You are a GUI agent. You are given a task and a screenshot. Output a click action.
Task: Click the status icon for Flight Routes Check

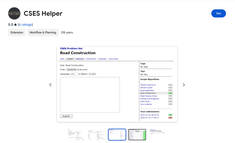coord(170,96)
